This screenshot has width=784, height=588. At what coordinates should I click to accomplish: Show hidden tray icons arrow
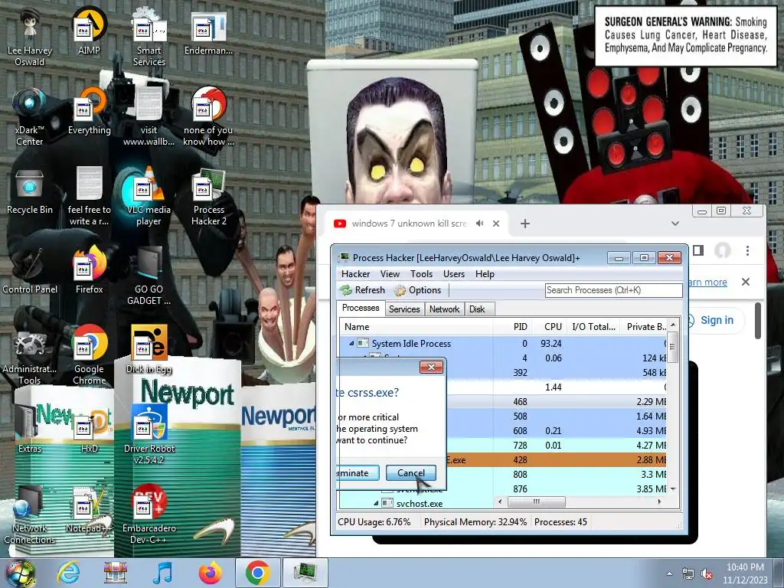(x=669, y=574)
